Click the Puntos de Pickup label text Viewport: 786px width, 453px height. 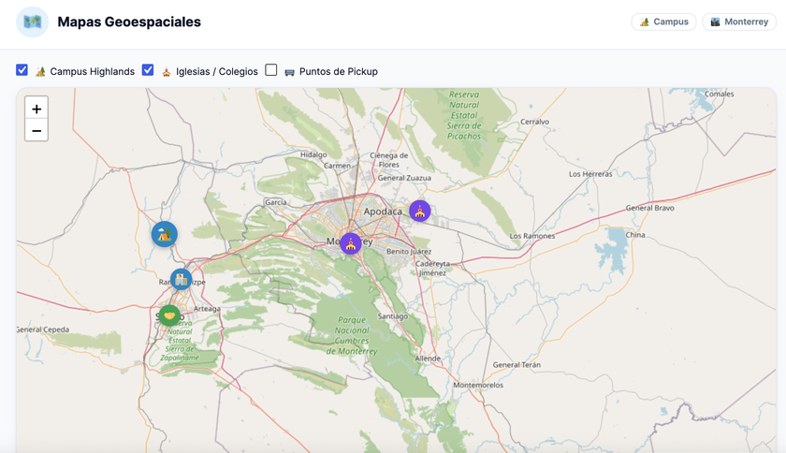point(339,72)
